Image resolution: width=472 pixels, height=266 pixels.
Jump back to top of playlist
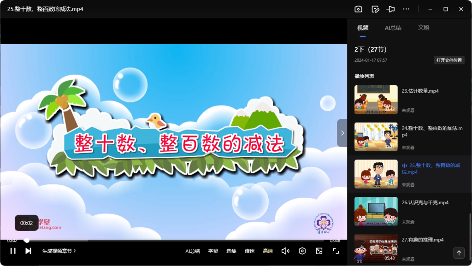[459, 253]
